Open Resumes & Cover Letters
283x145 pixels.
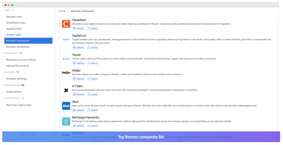(21, 60)
